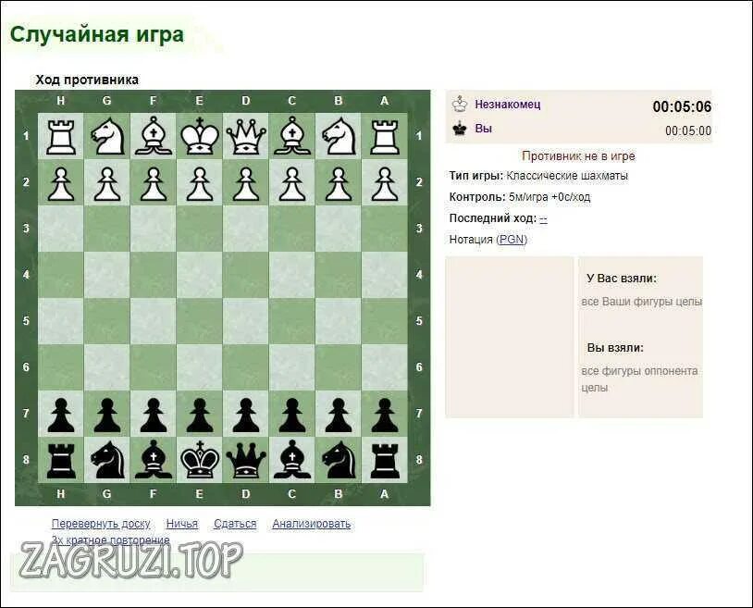
Task: Click the white king icon beside Незнакомец
Action: coord(460,104)
